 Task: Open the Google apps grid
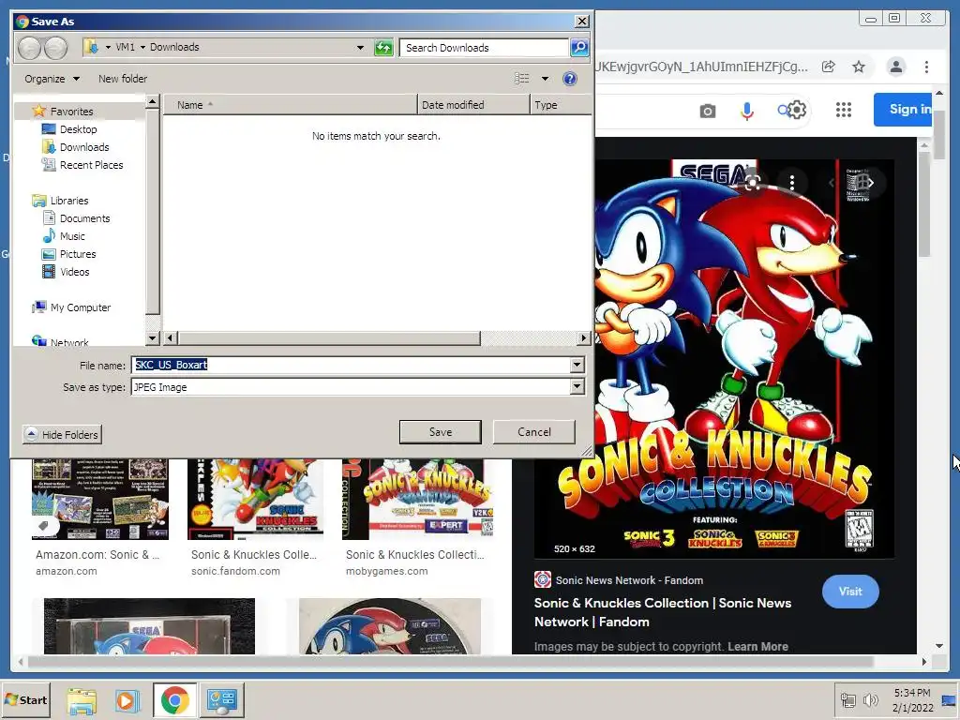click(844, 110)
